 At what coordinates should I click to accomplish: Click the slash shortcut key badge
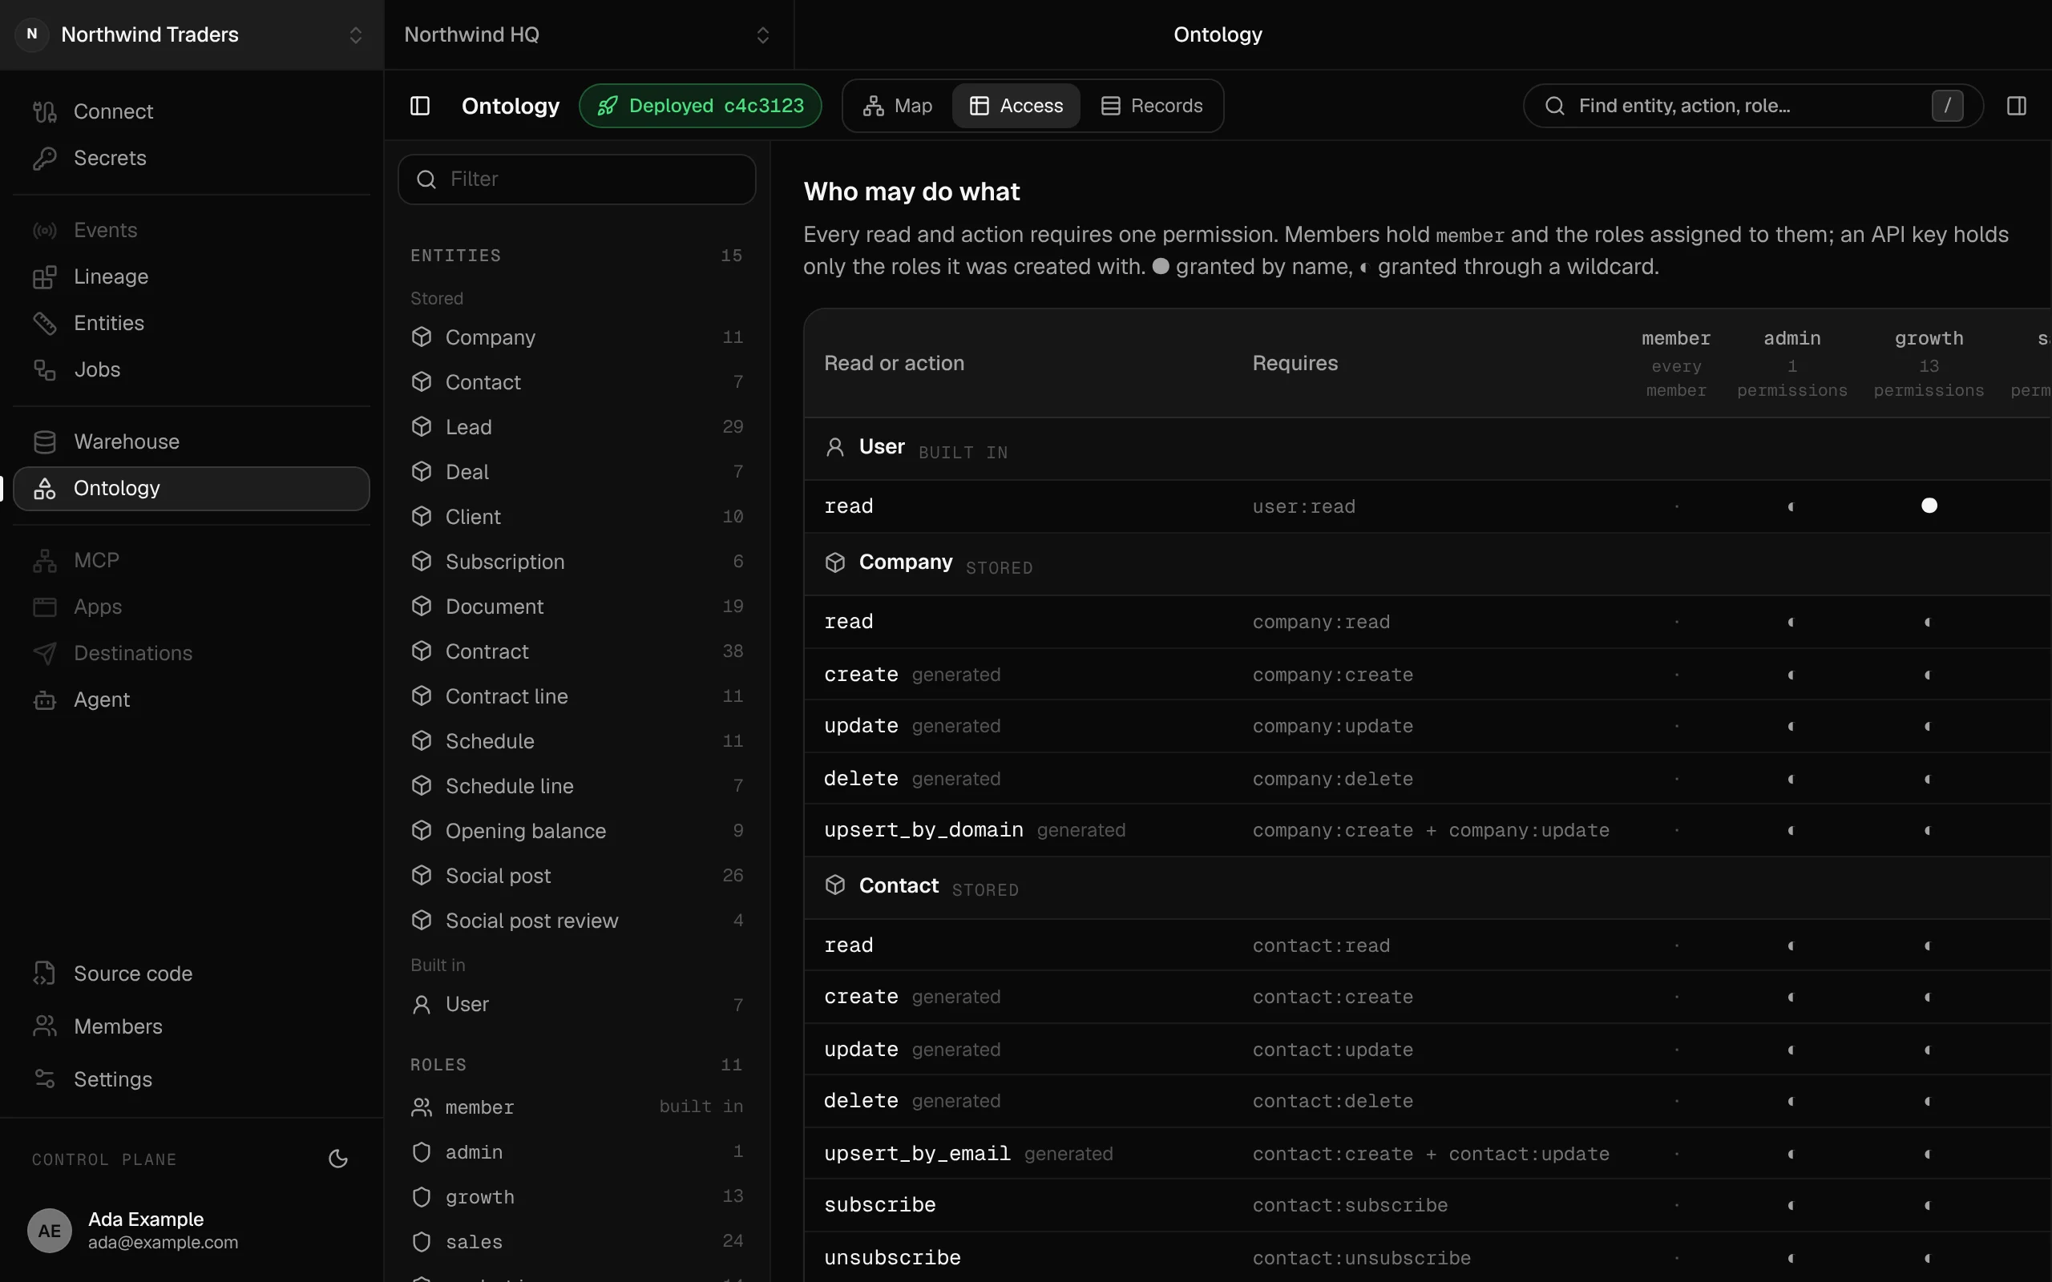[x=1947, y=106]
